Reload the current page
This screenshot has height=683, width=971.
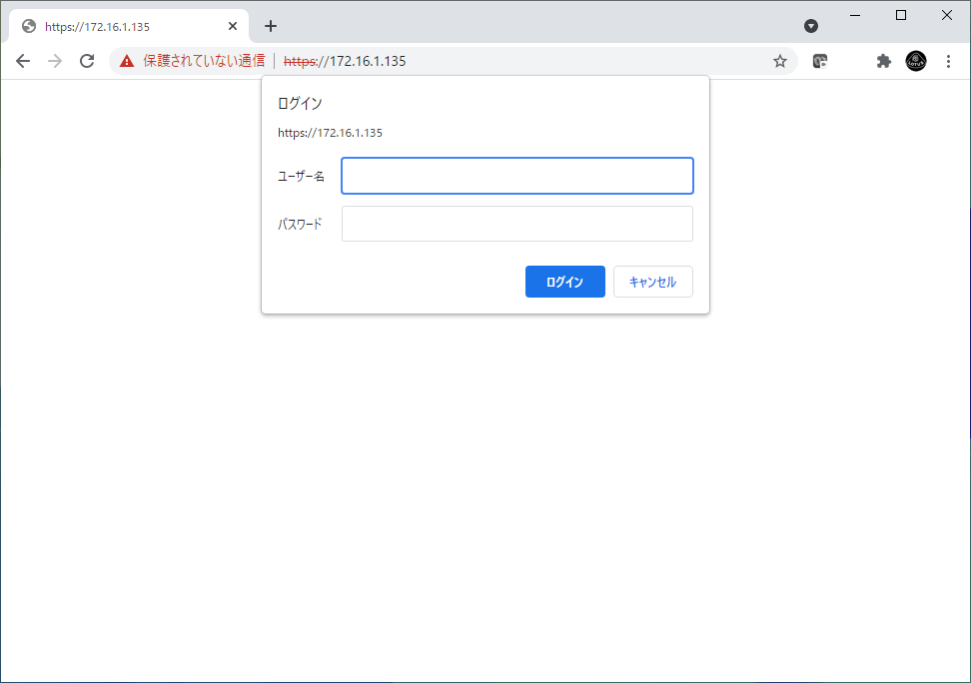click(87, 61)
